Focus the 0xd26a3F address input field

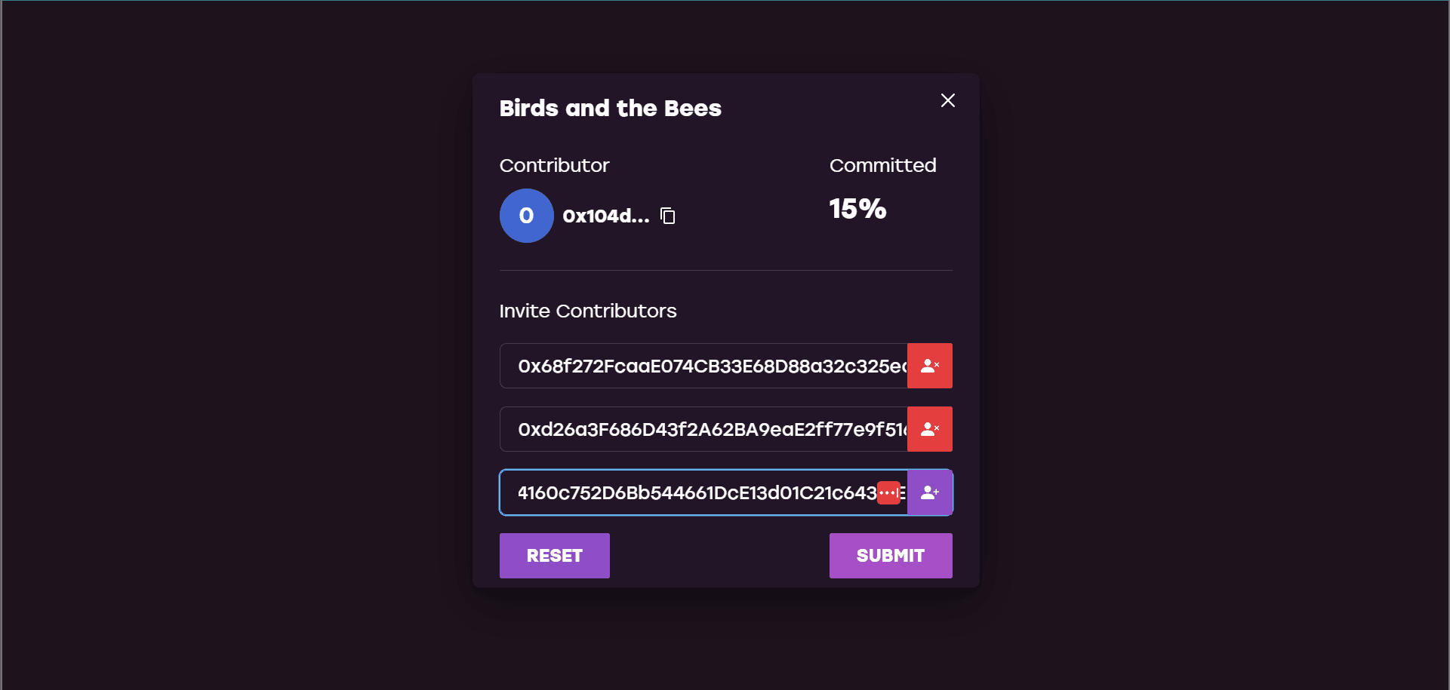click(702, 429)
